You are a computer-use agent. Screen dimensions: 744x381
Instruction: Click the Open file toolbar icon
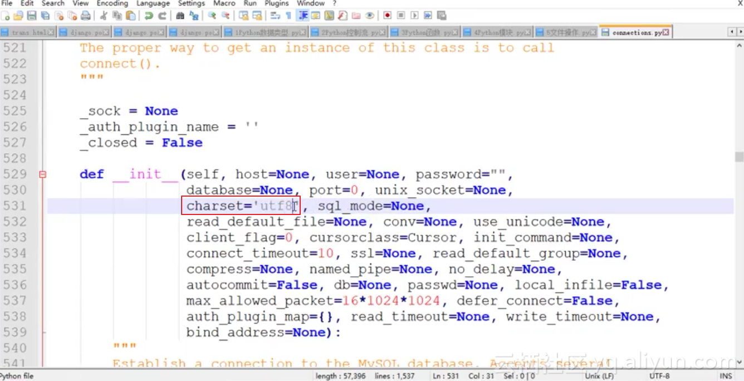point(18,16)
